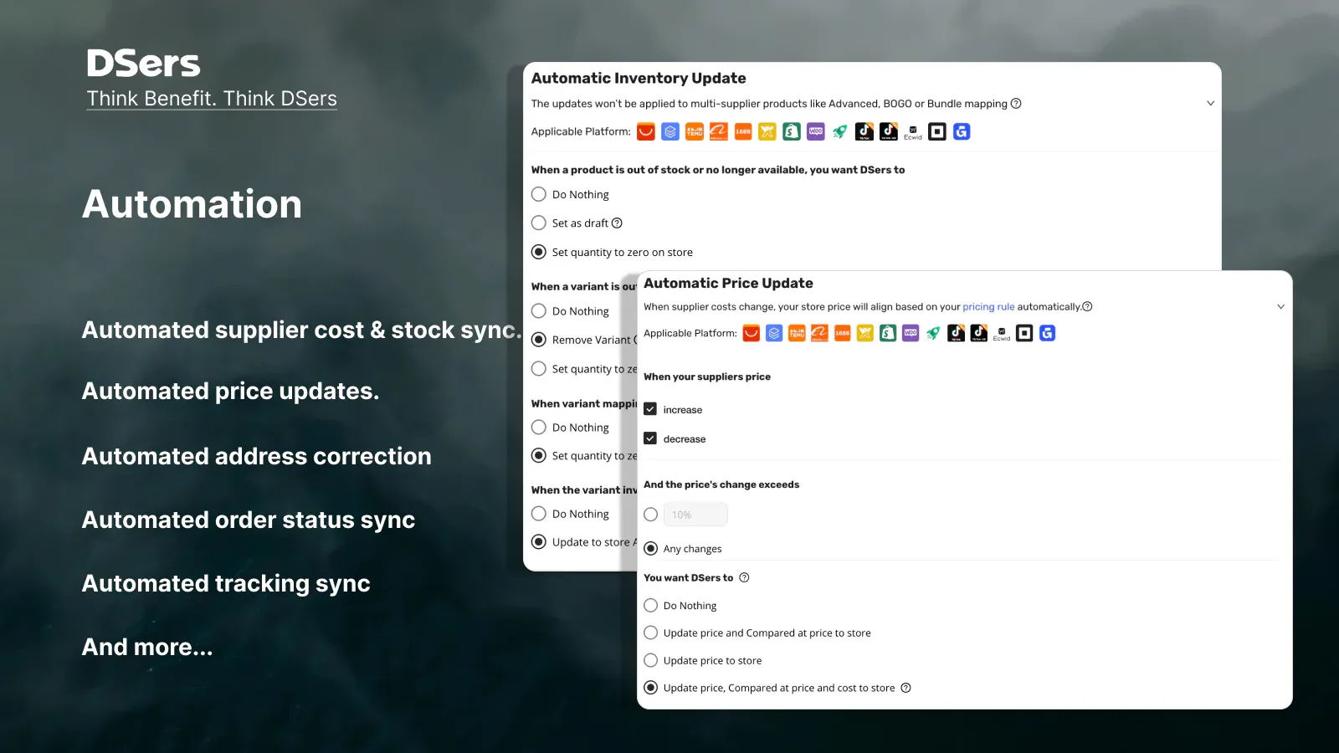Select the Set as draft radio option
The width and height of the screenshot is (1339, 753).
click(x=539, y=223)
